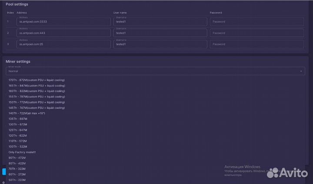Pick 160Th - 822M custom PSU mode
Screen dimensions: 313x184
click(37, 91)
